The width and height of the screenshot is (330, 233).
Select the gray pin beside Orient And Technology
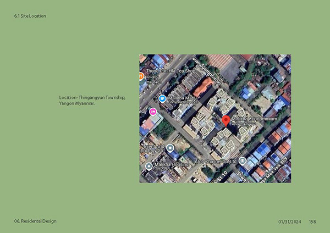(x=170, y=147)
